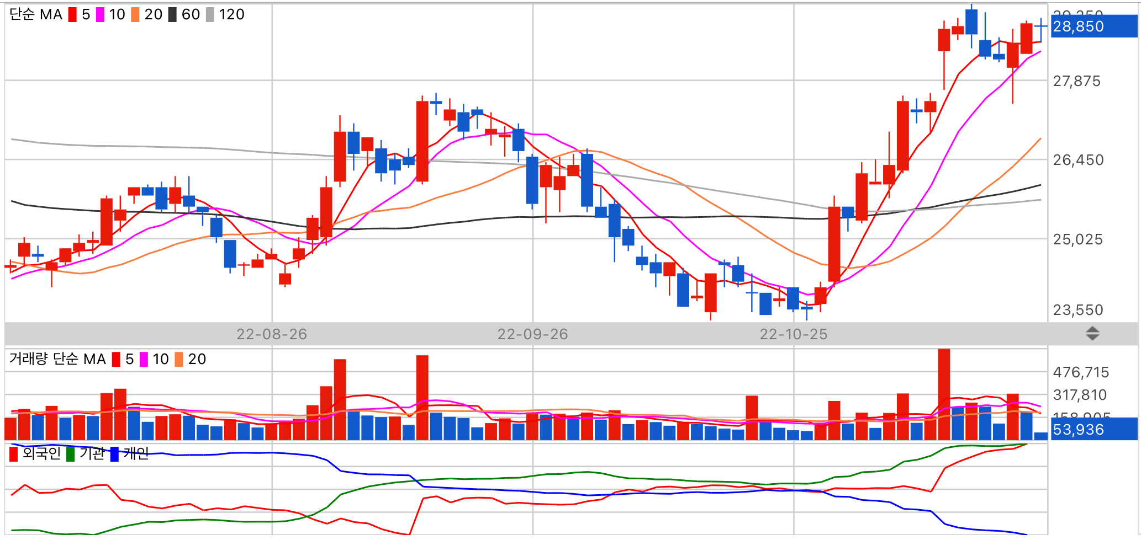Screen dimensions: 1141x540
Task: Click the magenta volume MA 10 swatch
Action: point(144,360)
